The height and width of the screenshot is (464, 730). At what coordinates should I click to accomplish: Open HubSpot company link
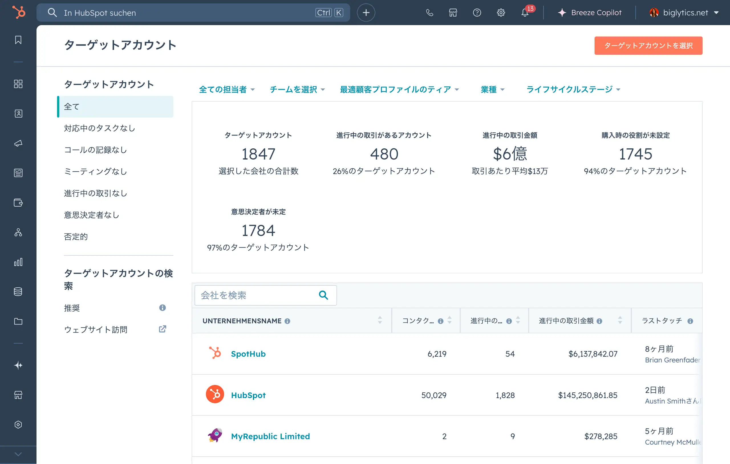(x=248, y=396)
